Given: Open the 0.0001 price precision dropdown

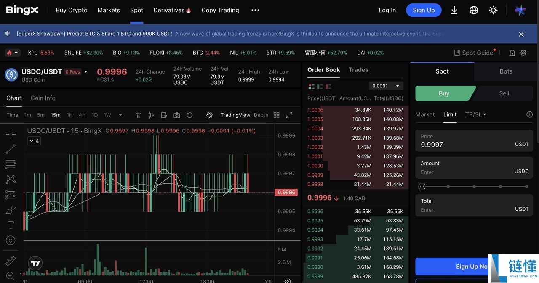Looking at the screenshot, I should tap(386, 86).
